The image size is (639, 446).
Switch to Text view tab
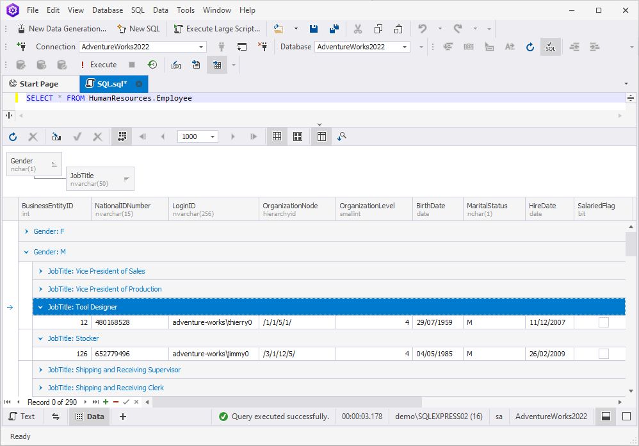[x=22, y=417]
